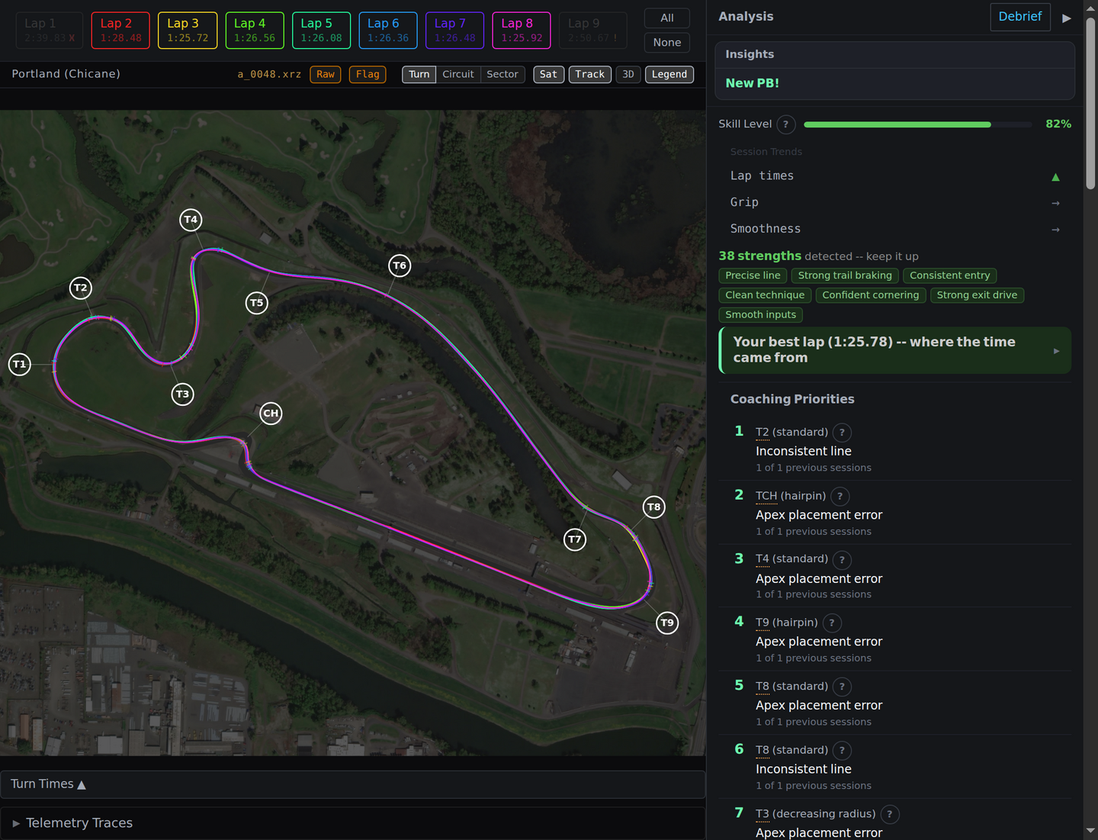This screenshot has height=840, width=1098.
Task: Enable 3D track view
Action: pyautogui.click(x=628, y=74)
